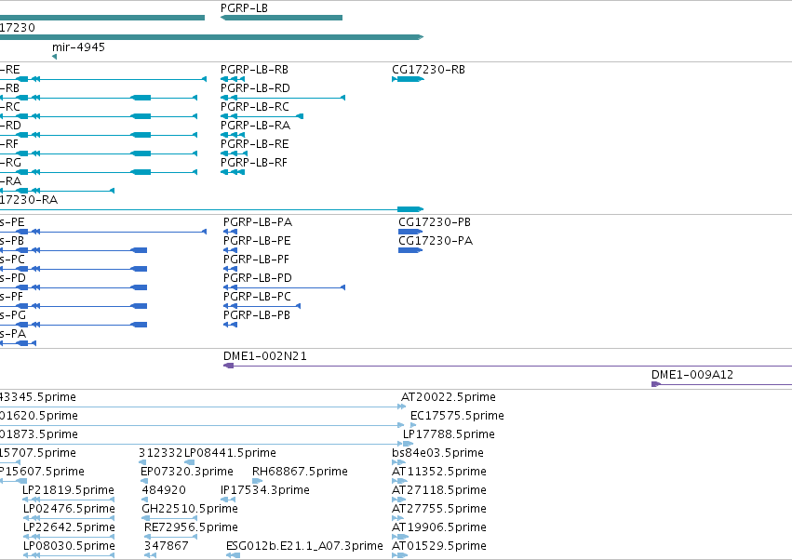
Task: Select the DME1-002N21 clone label
Action: click(264, 356)
